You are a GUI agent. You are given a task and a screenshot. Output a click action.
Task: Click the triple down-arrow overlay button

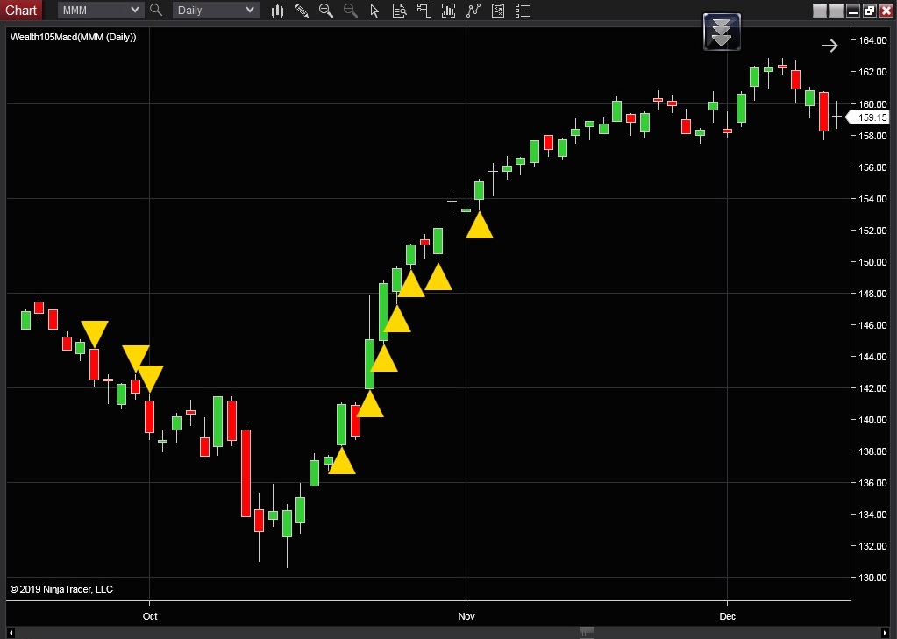coord(722,32)
